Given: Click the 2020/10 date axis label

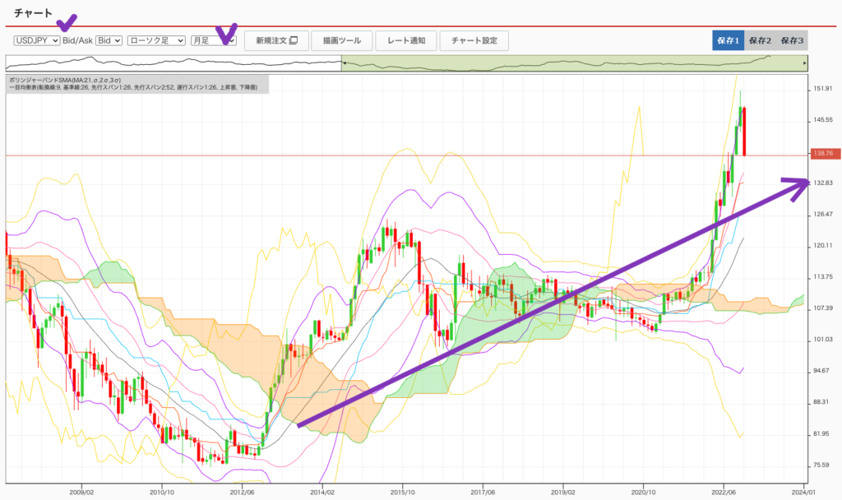Looking at the screenshot, I should (x=643, y=492).
